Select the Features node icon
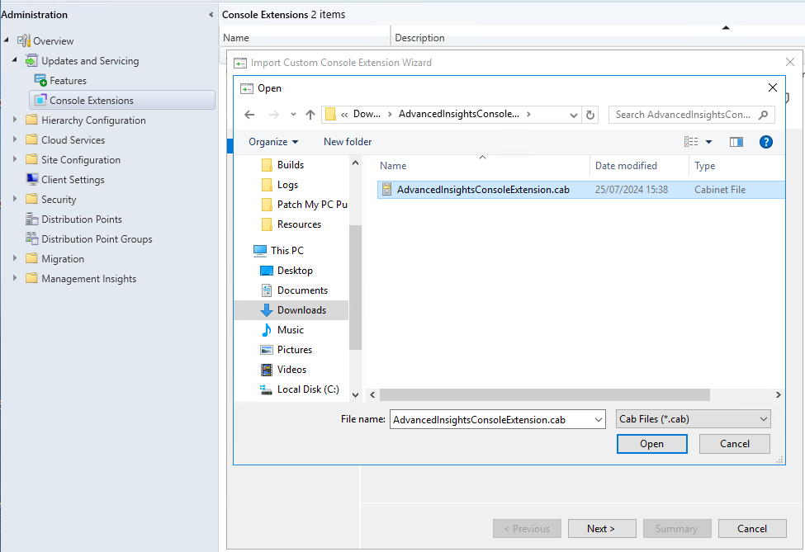The width and height of the screenshot is (805, 552). [40, 81]
